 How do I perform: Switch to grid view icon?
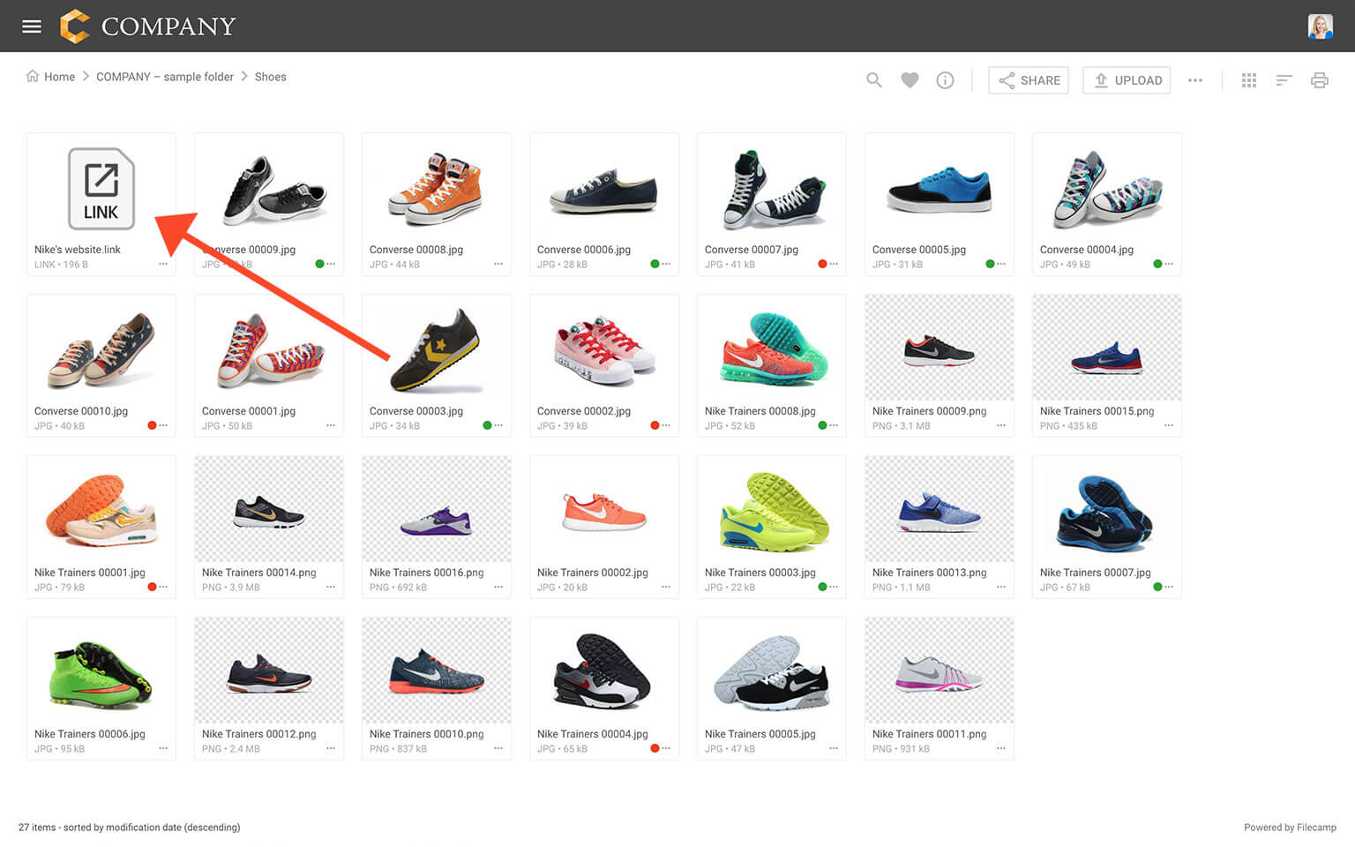pos(1249,80)
